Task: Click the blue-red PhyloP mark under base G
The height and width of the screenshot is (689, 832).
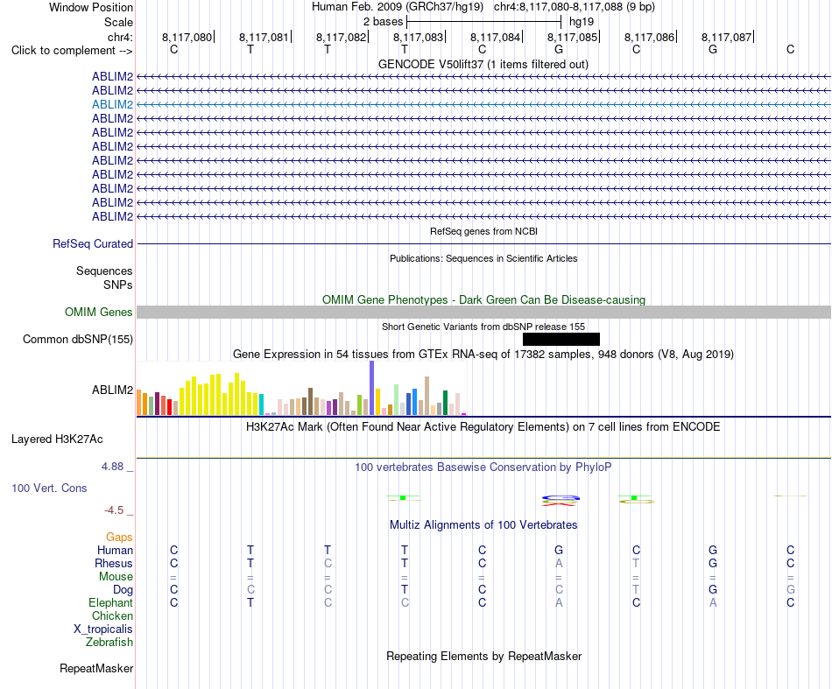Action: pyautogui.click(x=561, y=501)
